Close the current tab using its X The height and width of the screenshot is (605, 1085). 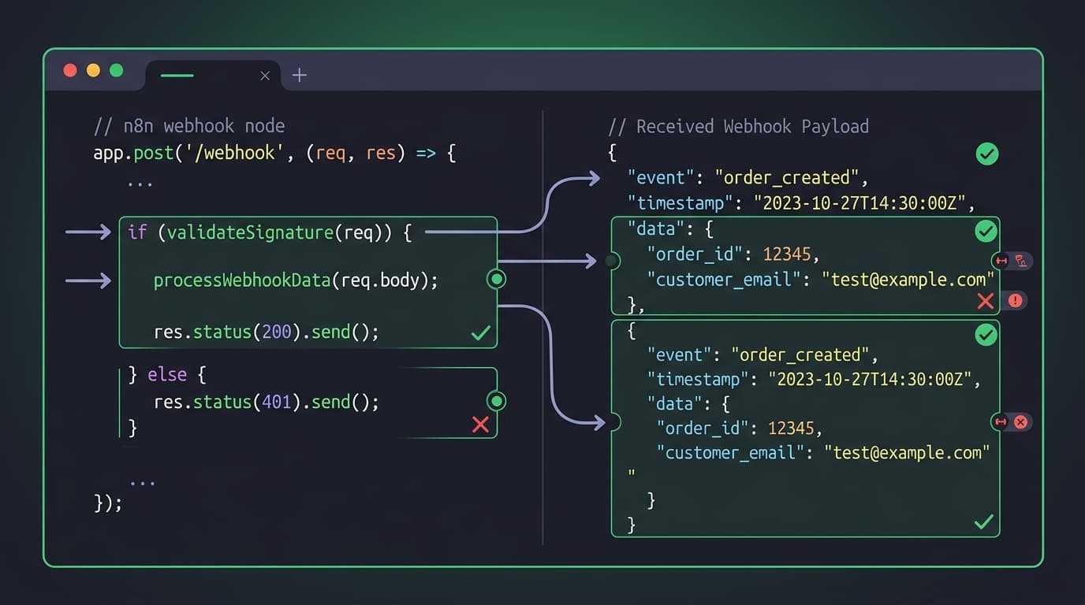tap(265, 76)
